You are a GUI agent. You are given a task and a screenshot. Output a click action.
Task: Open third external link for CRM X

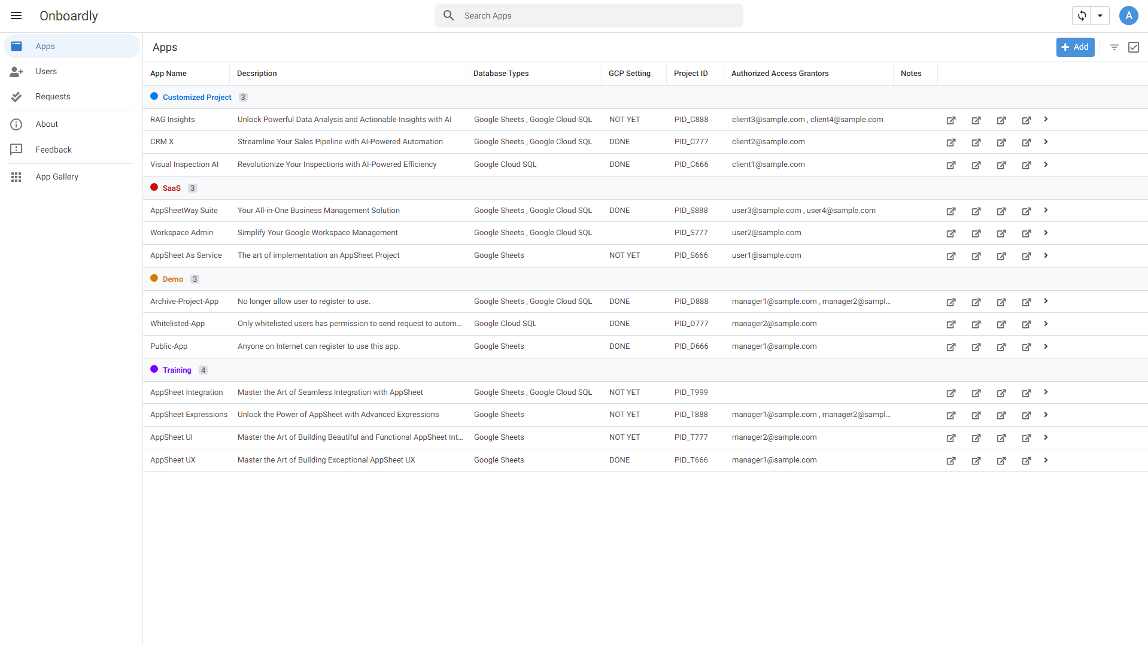coord(1001,142)
